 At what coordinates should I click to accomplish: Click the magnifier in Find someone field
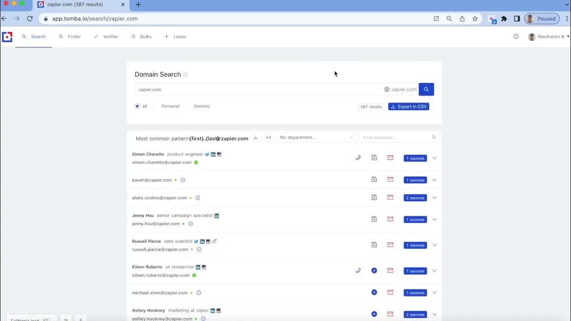coord(434,137)
